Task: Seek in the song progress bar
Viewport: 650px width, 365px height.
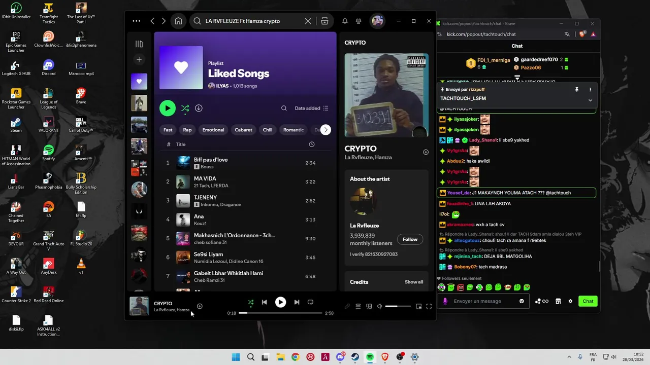Action: pyautogui.click(x=280, y=313)
